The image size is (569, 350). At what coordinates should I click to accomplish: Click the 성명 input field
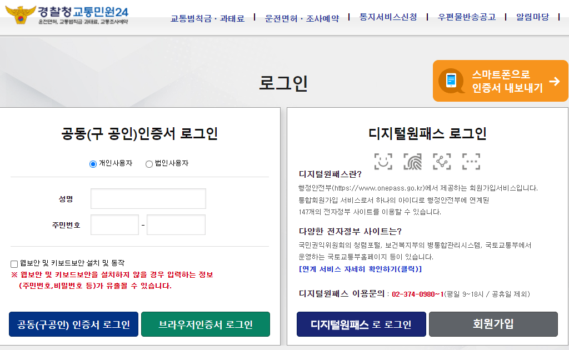coord(148,198)
